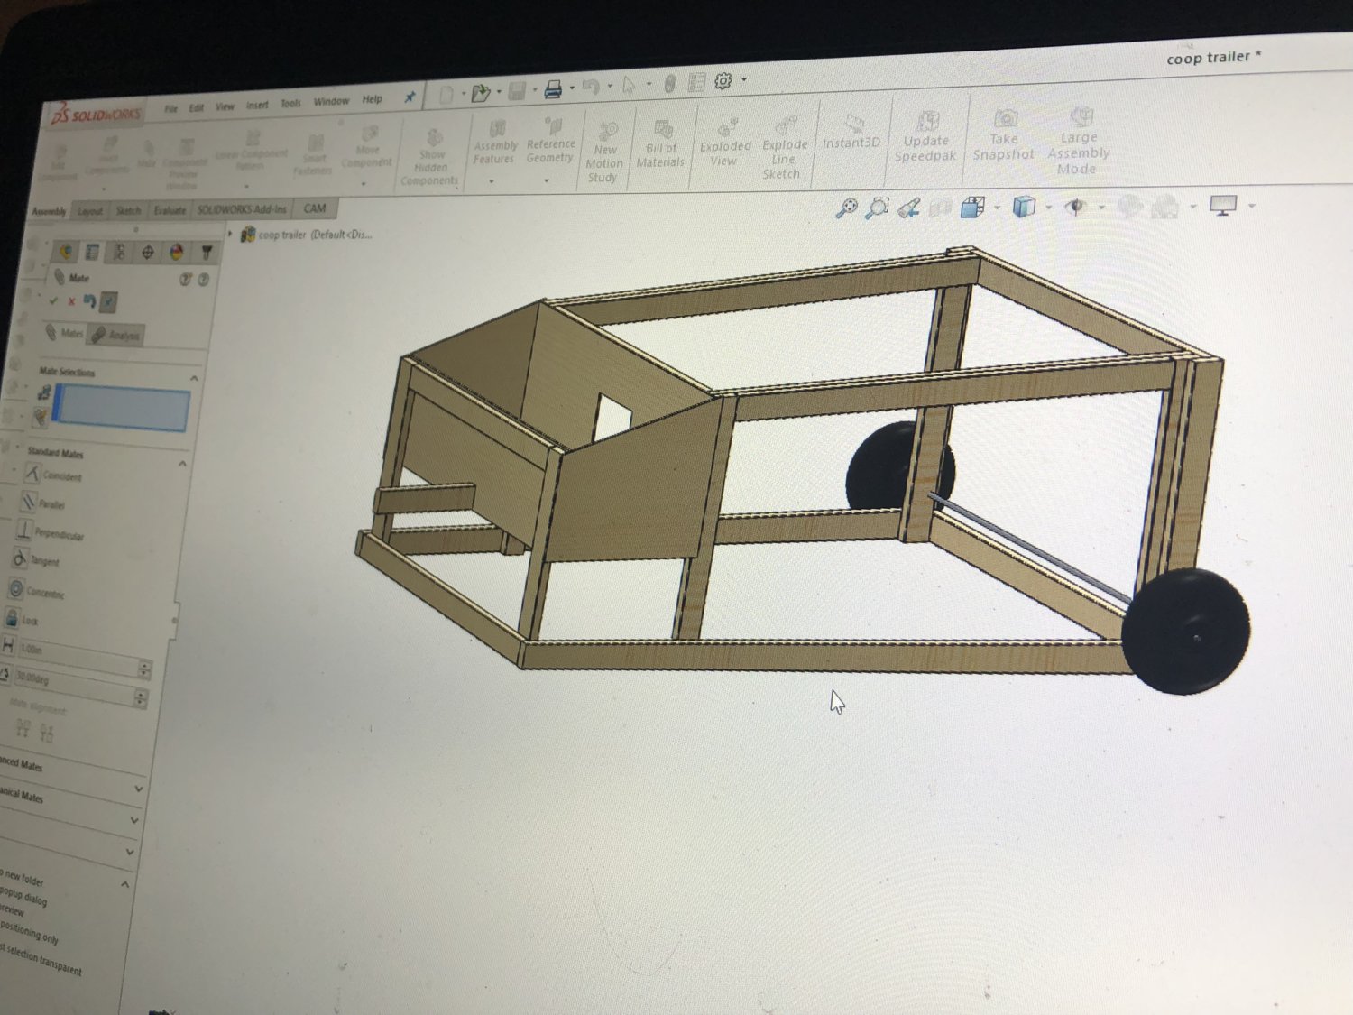Open the SOLIDWORKS Add-Ins tab
This screenshot has width=1353, height=1015.
[x=242, y=209]
